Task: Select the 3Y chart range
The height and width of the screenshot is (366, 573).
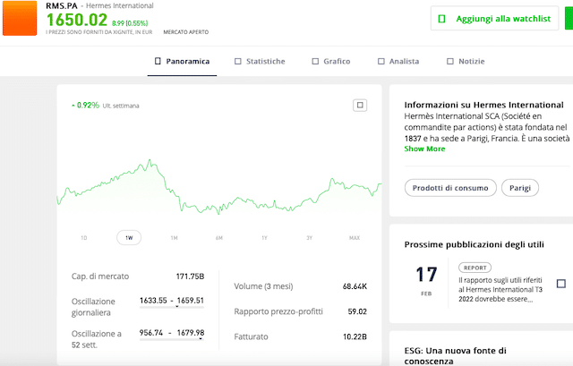Action: 309,238
